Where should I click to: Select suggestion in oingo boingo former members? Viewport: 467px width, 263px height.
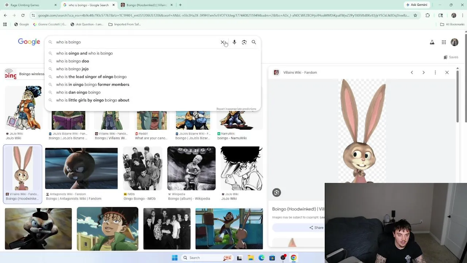click(153, 84)
